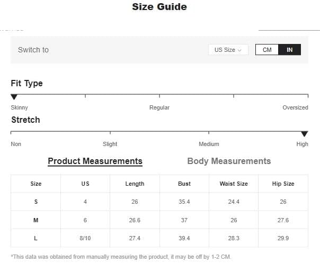Viewport: 320px width, 263px height.
Task: Select the IN unit toggle
Action: coord(289,50)
